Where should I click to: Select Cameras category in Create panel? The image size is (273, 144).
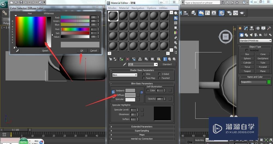point(256,35)
